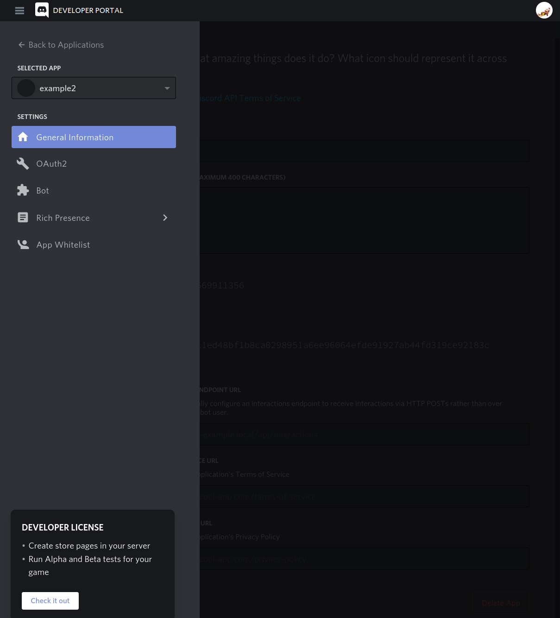
Task: Click the SELECTED APP label
Action: coord(39,68)
